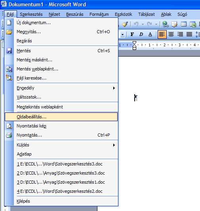Click the floppy disk Save icon
Image resolution: width=200 pixels, height=211 pixels.
click(9, 51)
